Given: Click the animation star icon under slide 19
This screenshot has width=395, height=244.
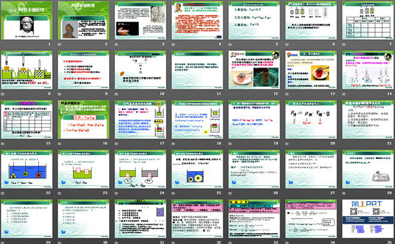Looking at the screenshot, I should [230, 144].
